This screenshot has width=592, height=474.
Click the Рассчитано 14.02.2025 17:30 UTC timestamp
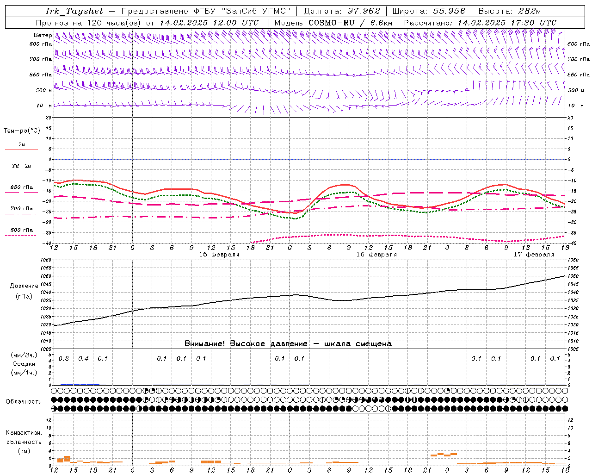pos(480,23)
